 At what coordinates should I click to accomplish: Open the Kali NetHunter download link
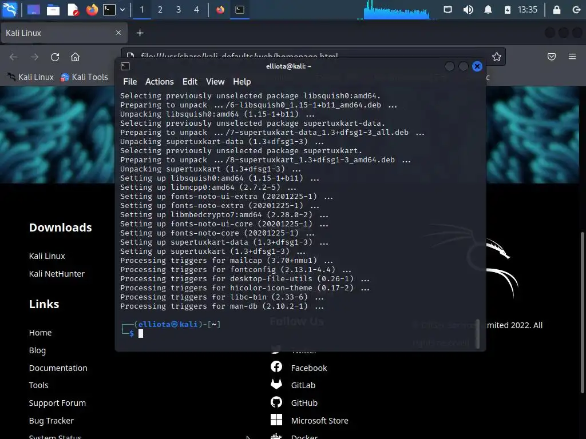pos(57,274)
